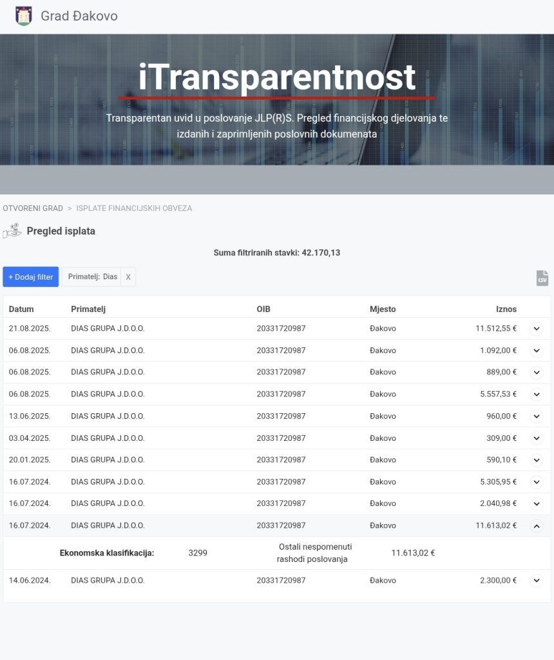
Task: Expand details for the 5.557,53 € payment
Action: 537,394
